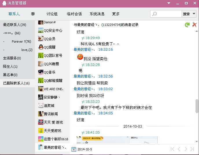The width and height of the screenshot is (199, 155).
Task: Click 腾讯新闻 avatar icon
Action: (40, 114)
